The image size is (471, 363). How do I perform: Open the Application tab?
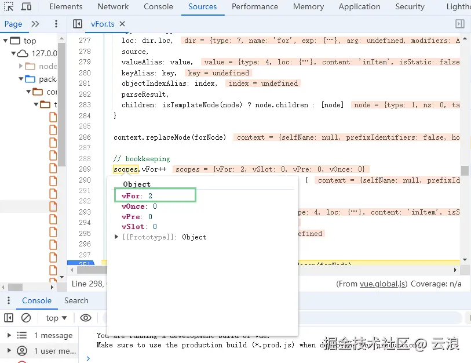pos(359,6)
